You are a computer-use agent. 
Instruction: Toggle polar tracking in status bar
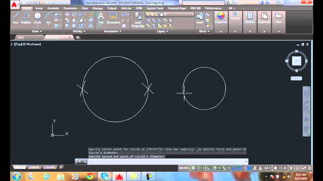pyautogui.click(x=215, y=168)
